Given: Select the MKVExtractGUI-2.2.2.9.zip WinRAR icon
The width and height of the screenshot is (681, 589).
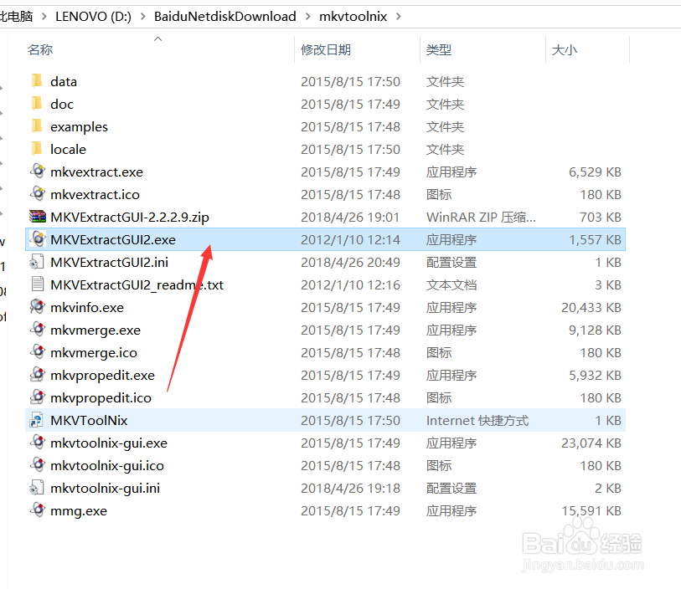Looking at the screenshot, I should pyautogui.click(x=38, y=217).
